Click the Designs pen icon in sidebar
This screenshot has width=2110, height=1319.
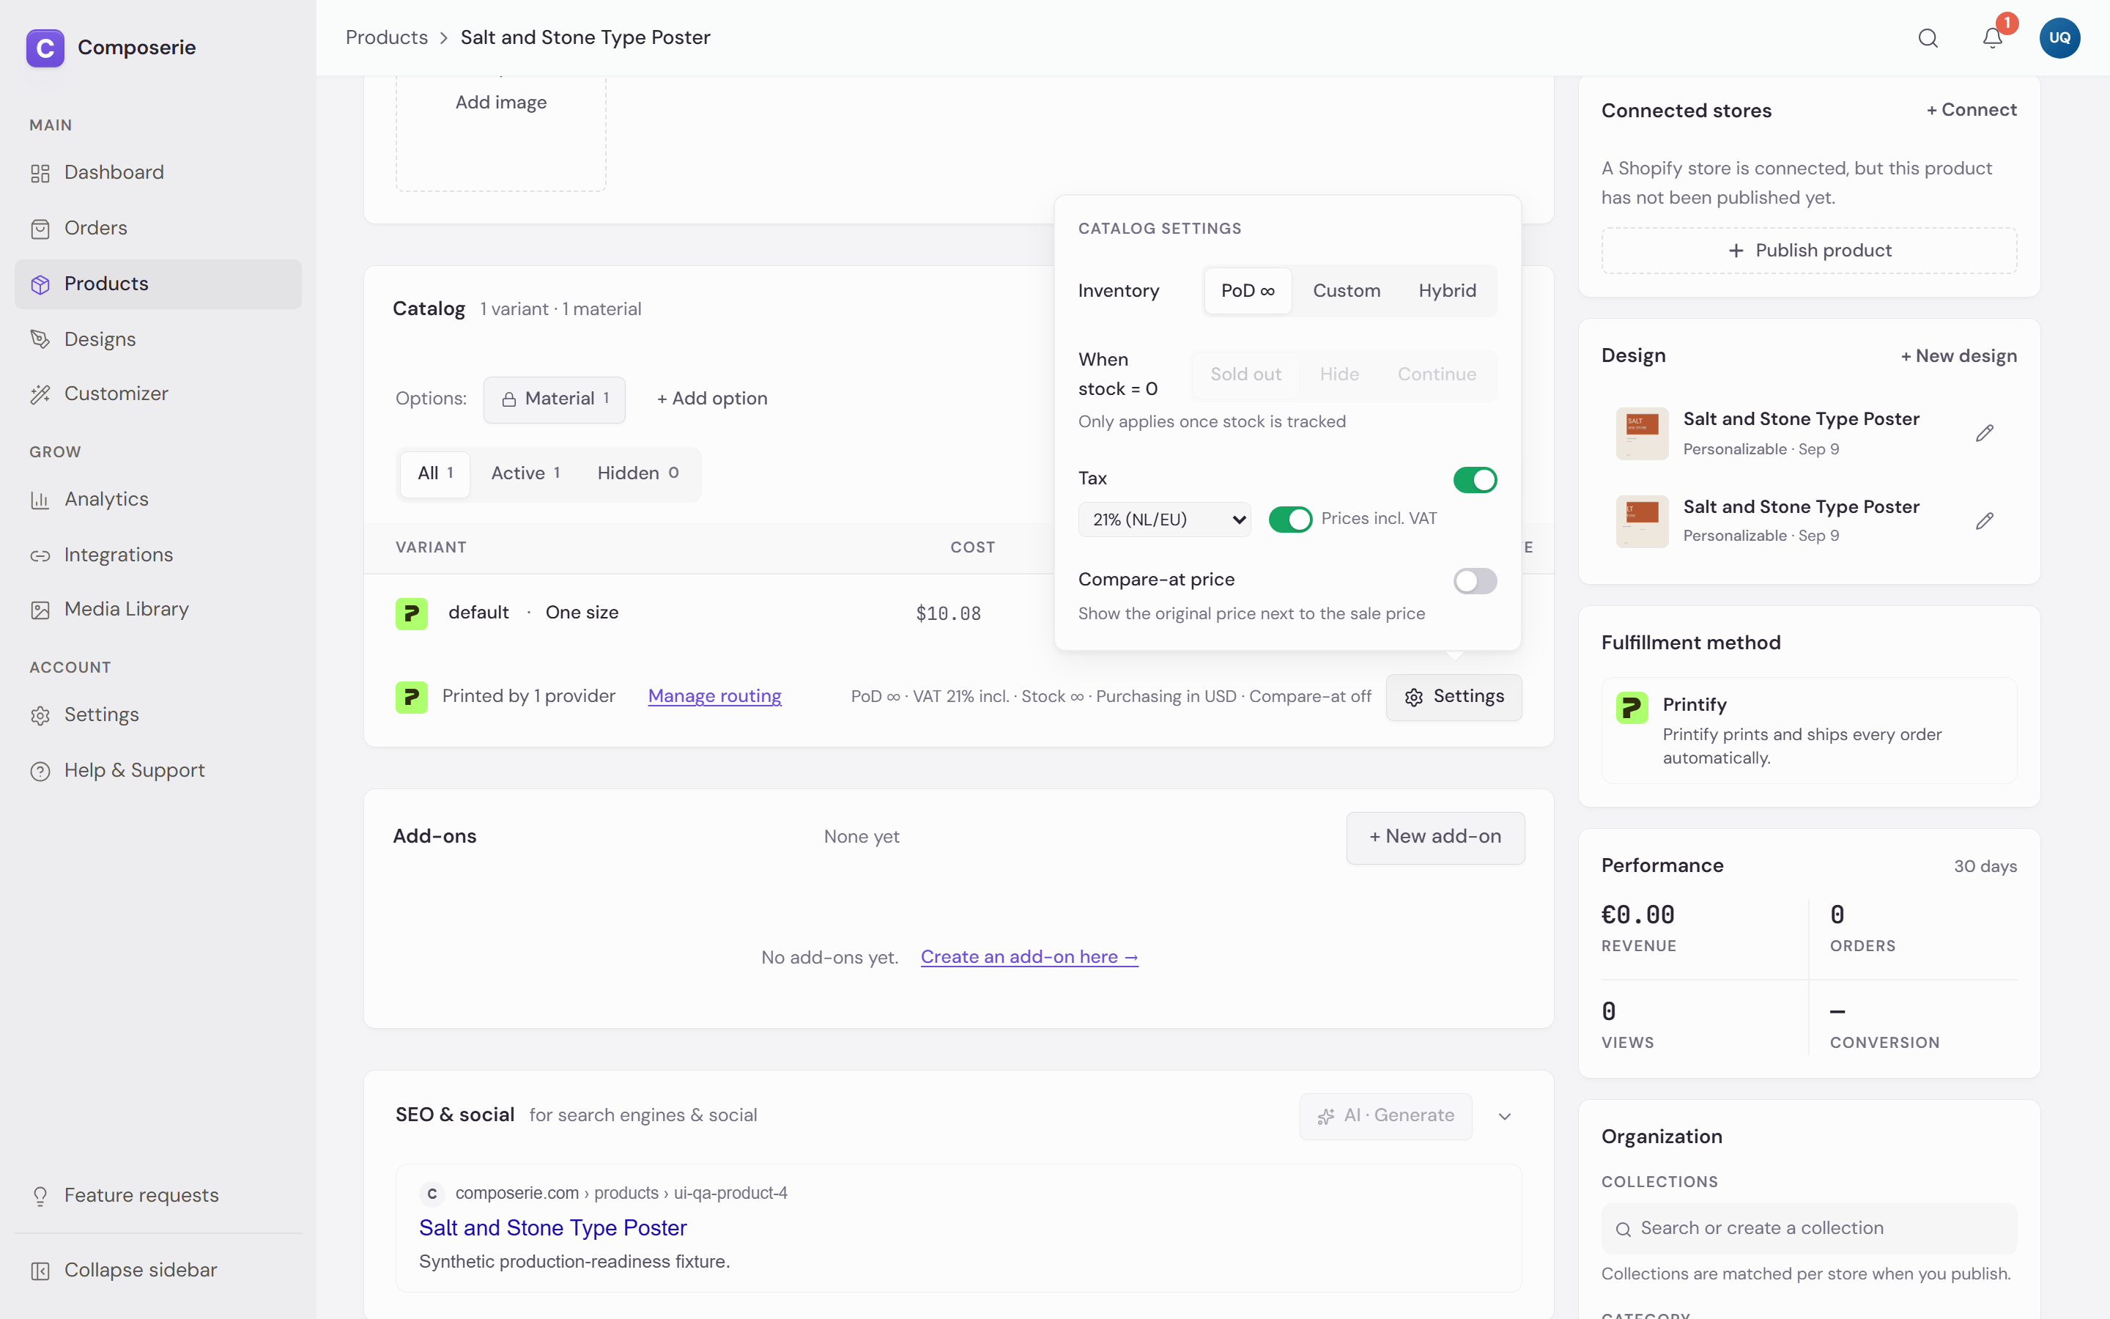pos(40,339)
